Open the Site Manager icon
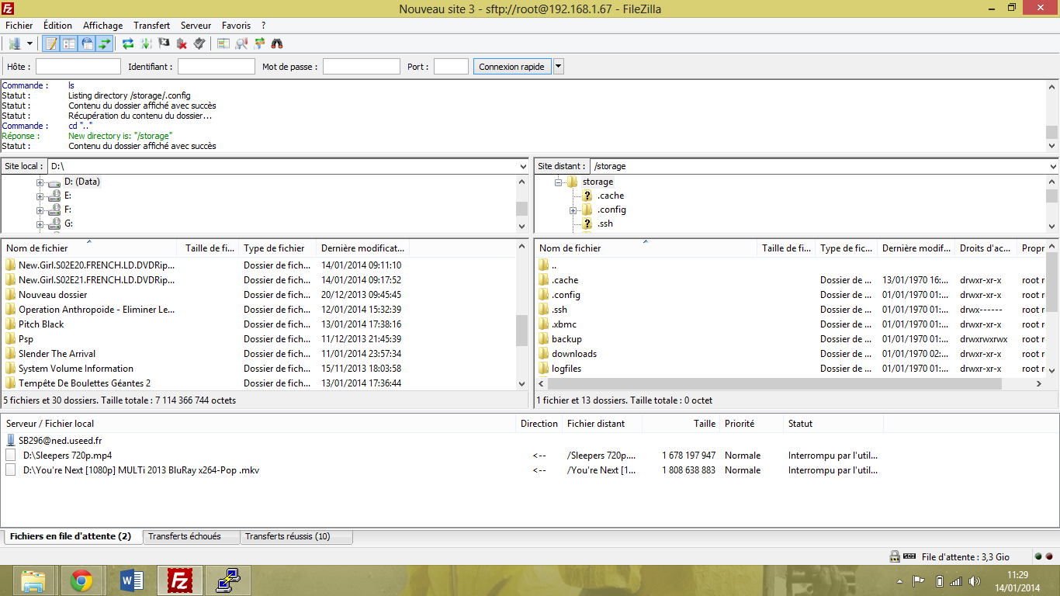The image size is (1060, 596). click(x=15, y=43)
